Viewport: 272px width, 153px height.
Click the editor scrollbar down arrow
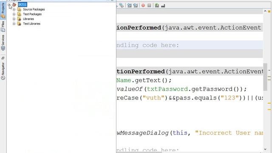pyautogui.click(x=265, y=149)
